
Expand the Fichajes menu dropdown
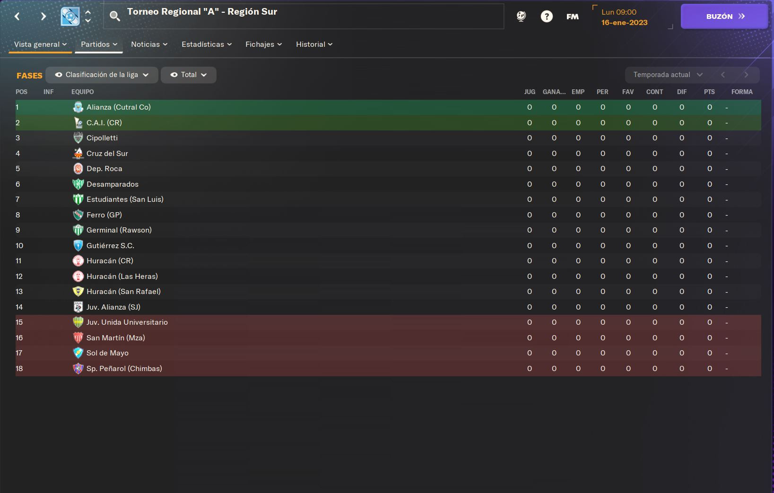coord(263,44)
